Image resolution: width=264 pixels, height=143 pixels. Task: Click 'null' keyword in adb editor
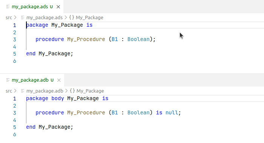pos(172,113)
